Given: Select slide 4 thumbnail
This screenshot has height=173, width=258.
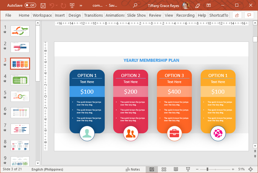Looking at the screenshot, I should point(20,80).
